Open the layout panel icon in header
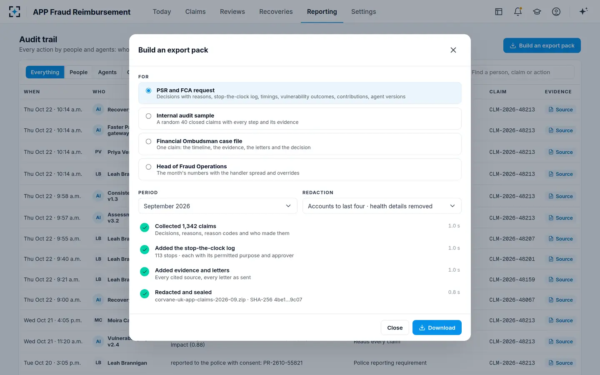The height and width of the screenshot is (375, 600). pyautogui.click(x=499, y=12)
